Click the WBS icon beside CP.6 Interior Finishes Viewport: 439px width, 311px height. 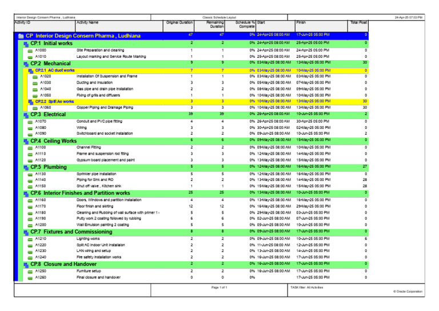pyautogui.click(x=26, y=194)
